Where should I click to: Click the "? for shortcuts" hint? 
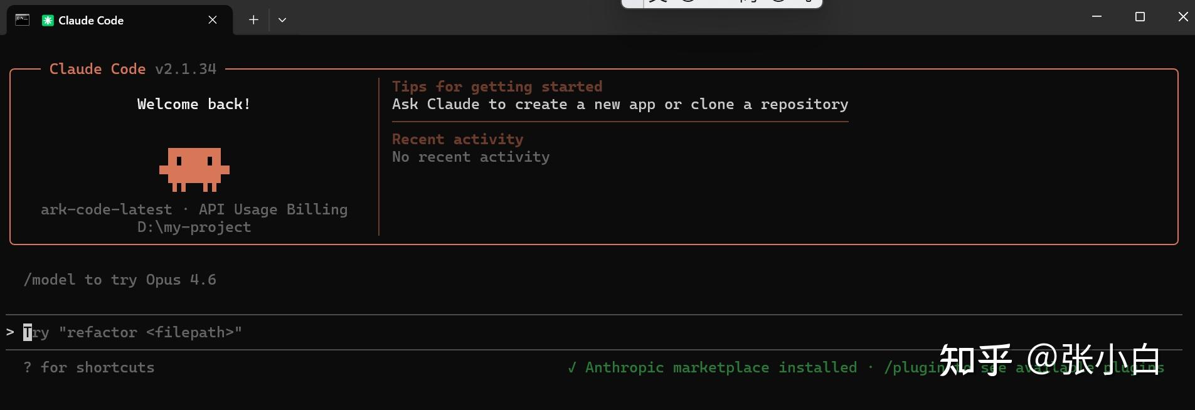coord(89,367)
